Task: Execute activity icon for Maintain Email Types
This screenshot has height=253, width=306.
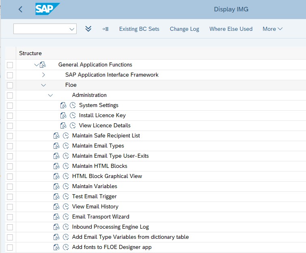Action: 66,146
